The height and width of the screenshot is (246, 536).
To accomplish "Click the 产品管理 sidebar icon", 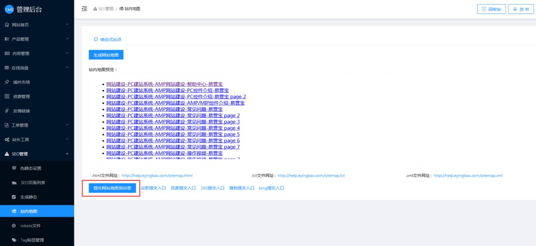I will tap(7, 39).
